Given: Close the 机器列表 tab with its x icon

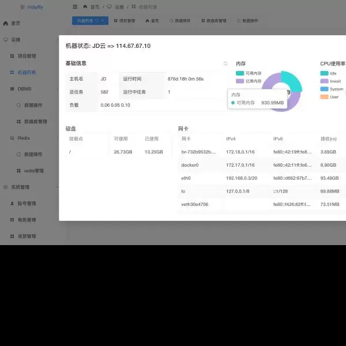Looking at the screenshot, I should tap(103, 21).
